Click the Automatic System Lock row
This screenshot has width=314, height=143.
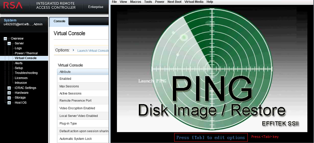tap(83, 139)
